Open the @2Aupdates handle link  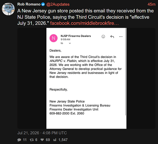(x=58, y=4)
